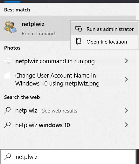Click the netplwiz command in run.png thumbnail
Viewport: 139px width, 164px height.
7,61
